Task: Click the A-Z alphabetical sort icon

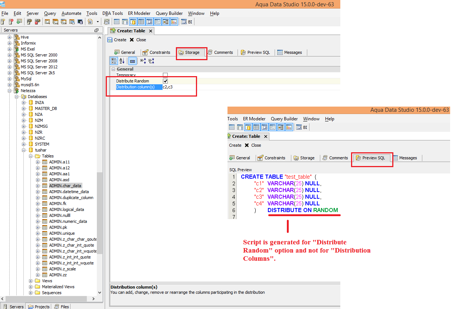Action: click(x=122, y=61)
